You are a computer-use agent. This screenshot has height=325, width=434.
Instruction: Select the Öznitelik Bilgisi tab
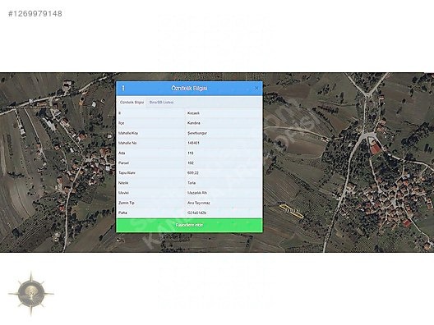(x=132, y=103)
